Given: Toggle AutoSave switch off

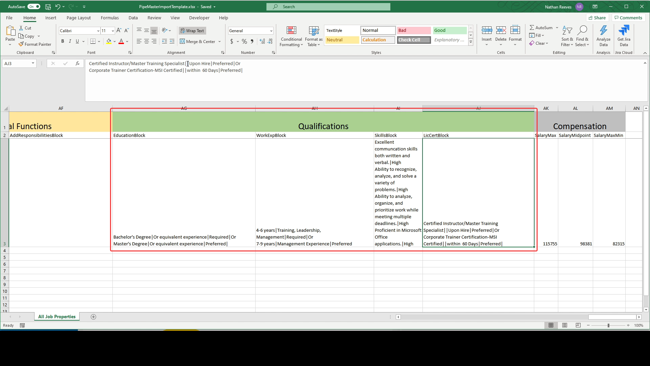Looking at the screenshot, I should point(34,7).
